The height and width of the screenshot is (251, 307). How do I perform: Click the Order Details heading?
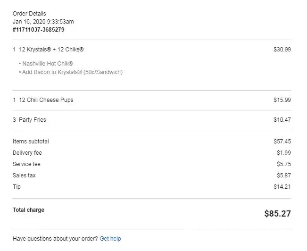tap(29, 14)
